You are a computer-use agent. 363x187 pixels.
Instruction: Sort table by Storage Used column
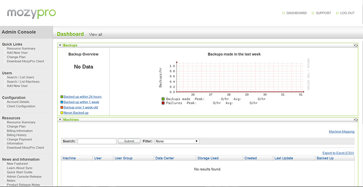[208, 158]
